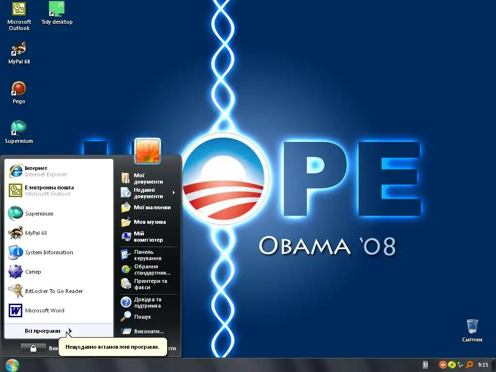Open System Information from Start menu
Viewport: 496px width, 372px height.
(59, 252)
